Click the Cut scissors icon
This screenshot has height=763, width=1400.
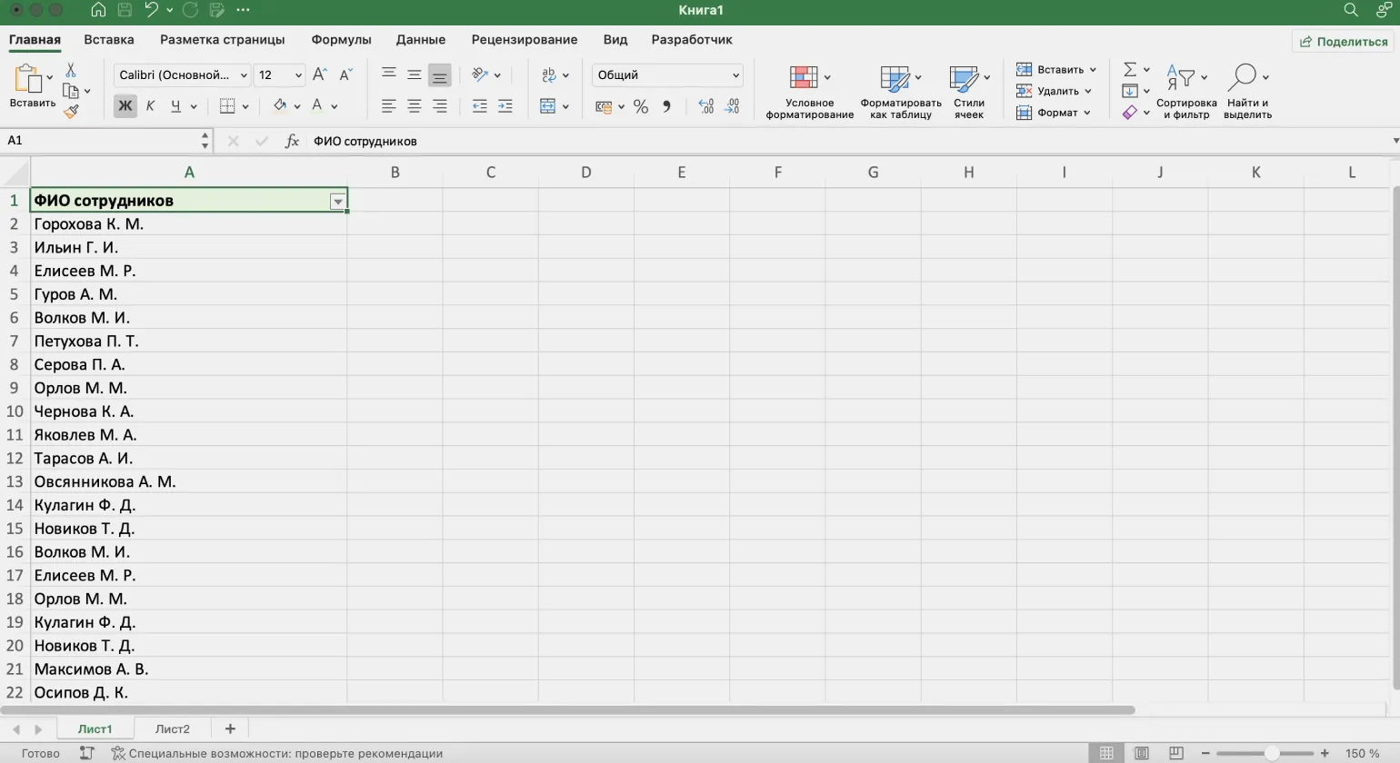coord(71,70)
